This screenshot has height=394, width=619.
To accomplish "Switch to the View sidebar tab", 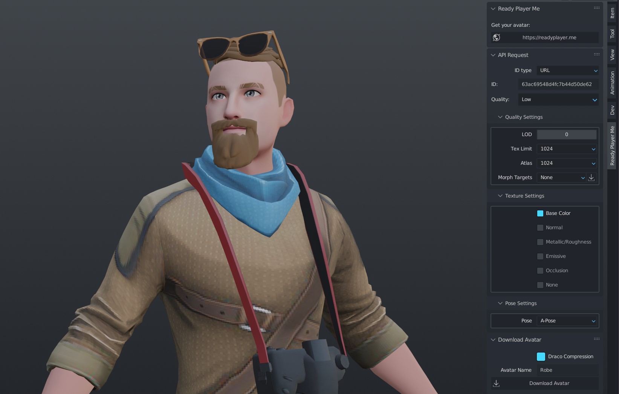I will pyautogui.click(x=612, y=55).
